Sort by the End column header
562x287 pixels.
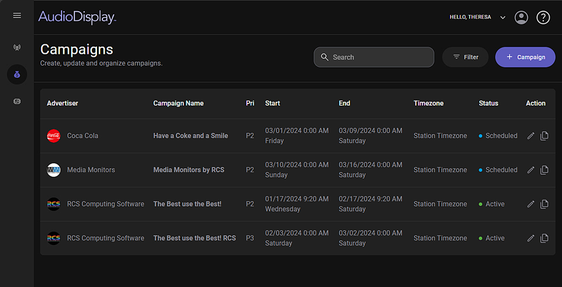(x=344, y=103)
